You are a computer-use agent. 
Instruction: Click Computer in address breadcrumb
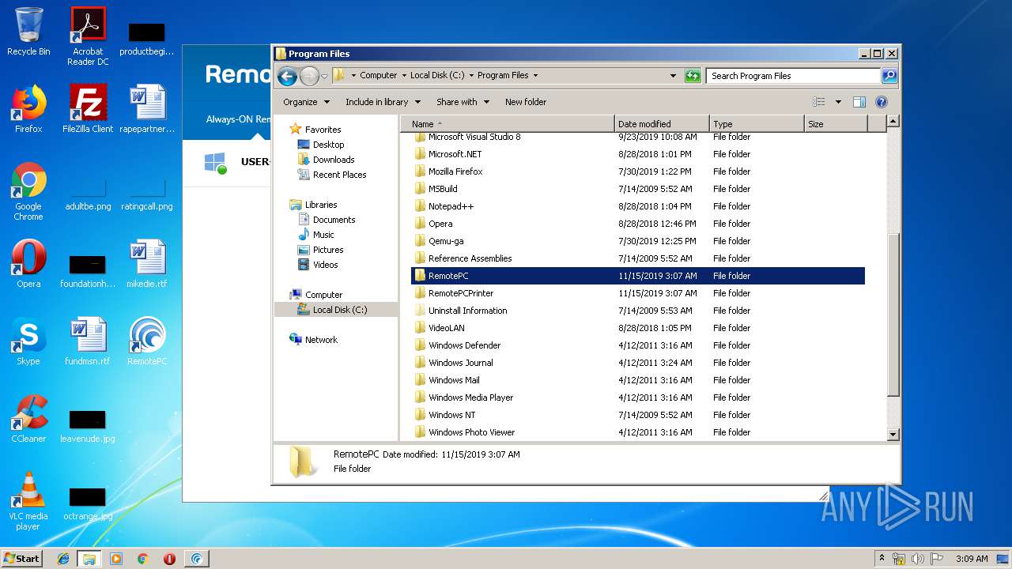(x=378, y=76)
